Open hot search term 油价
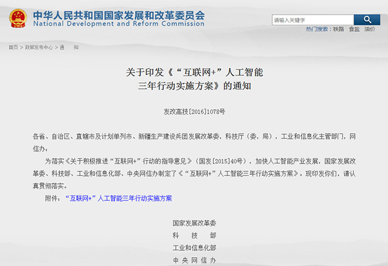The image size is (388, 266). click(370, 29)
